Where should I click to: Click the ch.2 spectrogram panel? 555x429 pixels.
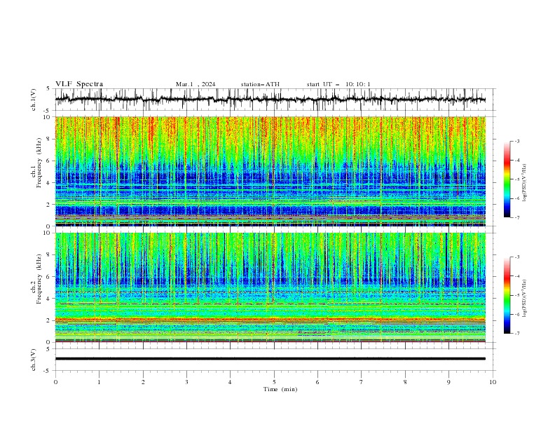click(x=270, y=287)
